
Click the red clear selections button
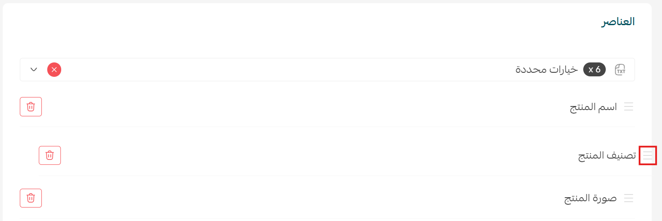[54, 70]
